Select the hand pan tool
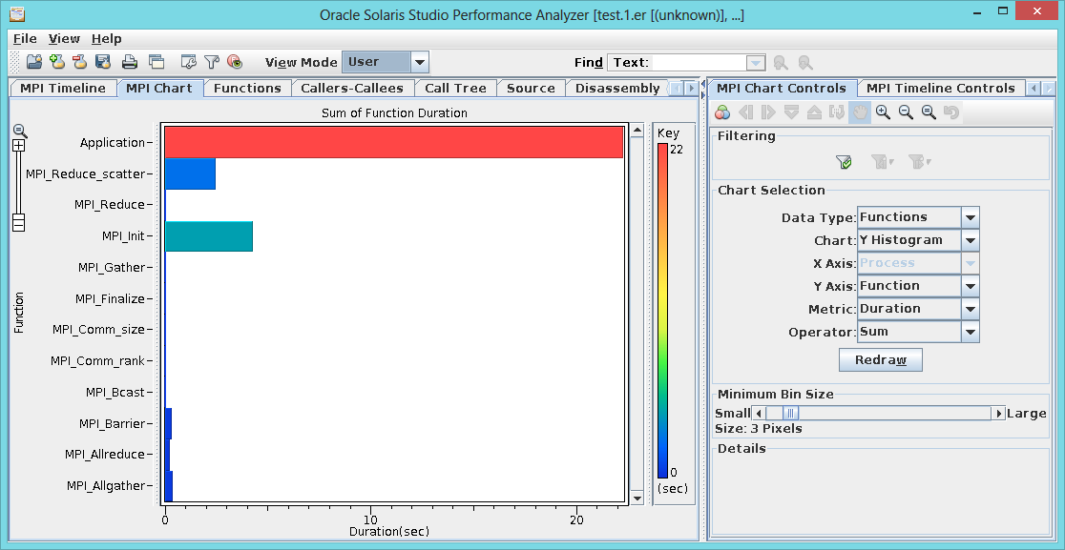The width and height of the screenshot is (1065, 550). (860, 112)
